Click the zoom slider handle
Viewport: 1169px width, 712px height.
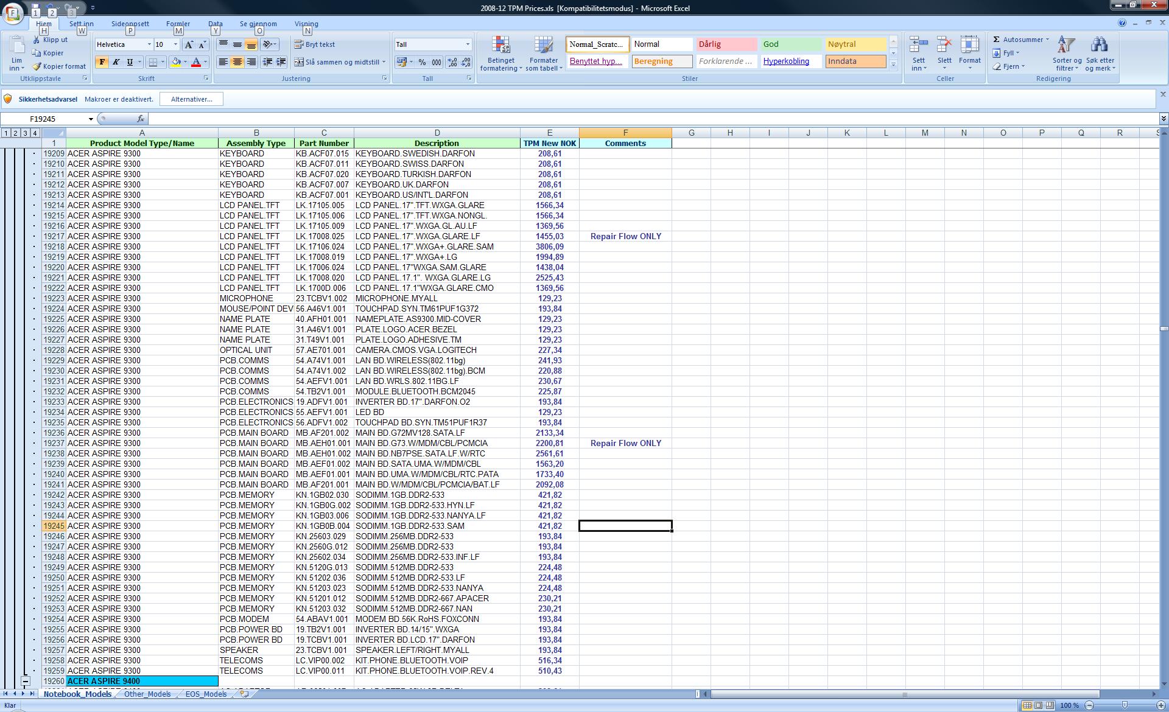coord(1125,705)
